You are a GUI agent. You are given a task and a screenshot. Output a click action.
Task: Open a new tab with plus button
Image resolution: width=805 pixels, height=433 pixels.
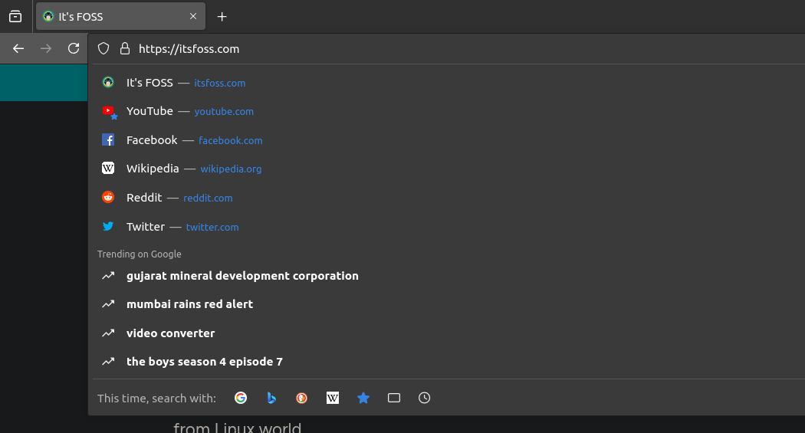(x=222, y=16)
